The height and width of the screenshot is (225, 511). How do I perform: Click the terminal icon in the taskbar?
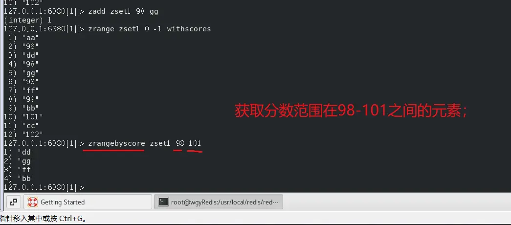click(163, 202)
